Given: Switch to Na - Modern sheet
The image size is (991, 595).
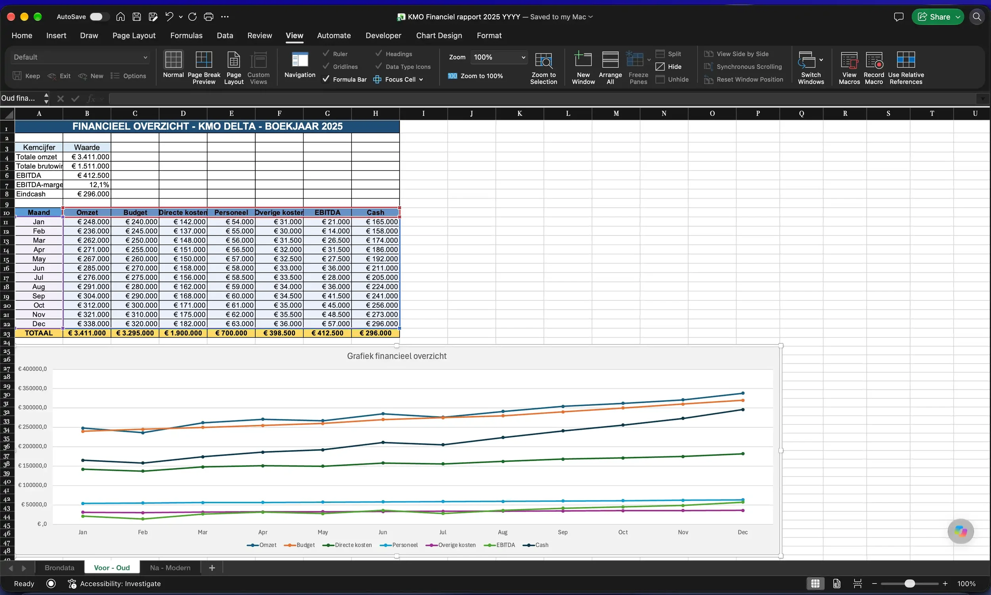Looking at the screenshot, I should tap(170, 568).
